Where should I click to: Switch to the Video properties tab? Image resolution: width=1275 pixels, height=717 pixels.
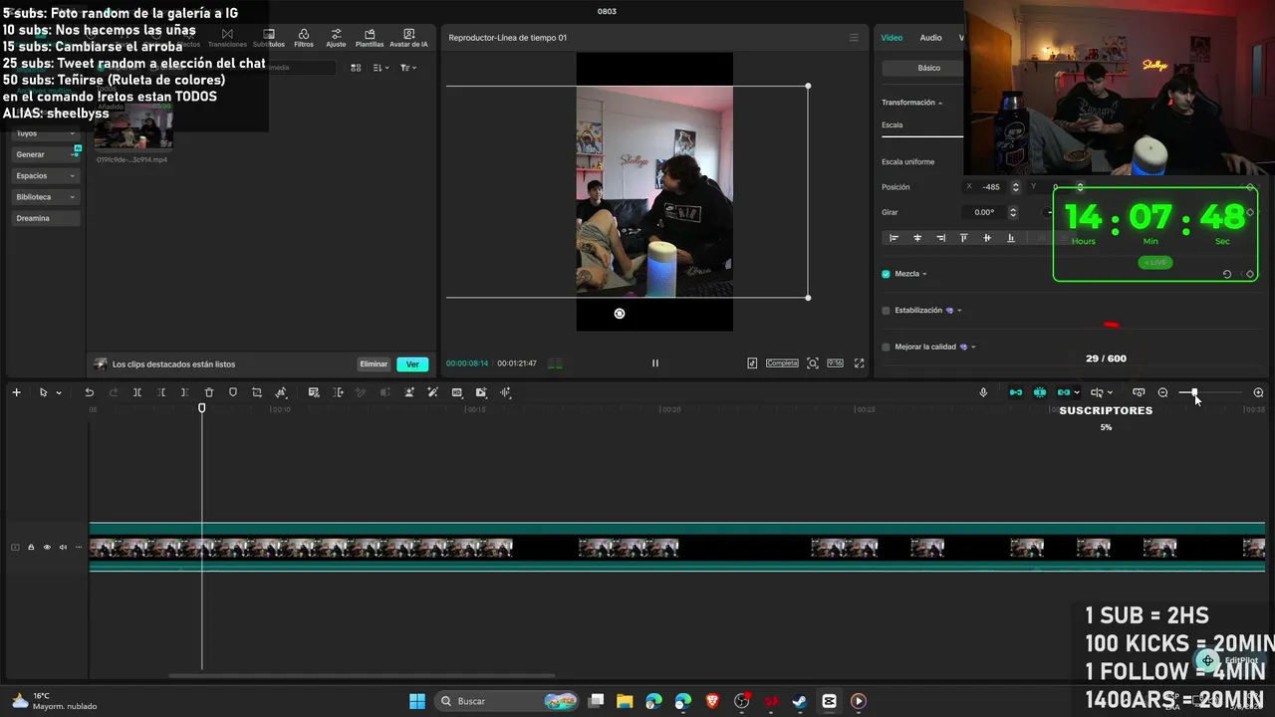tap(892, 38)
